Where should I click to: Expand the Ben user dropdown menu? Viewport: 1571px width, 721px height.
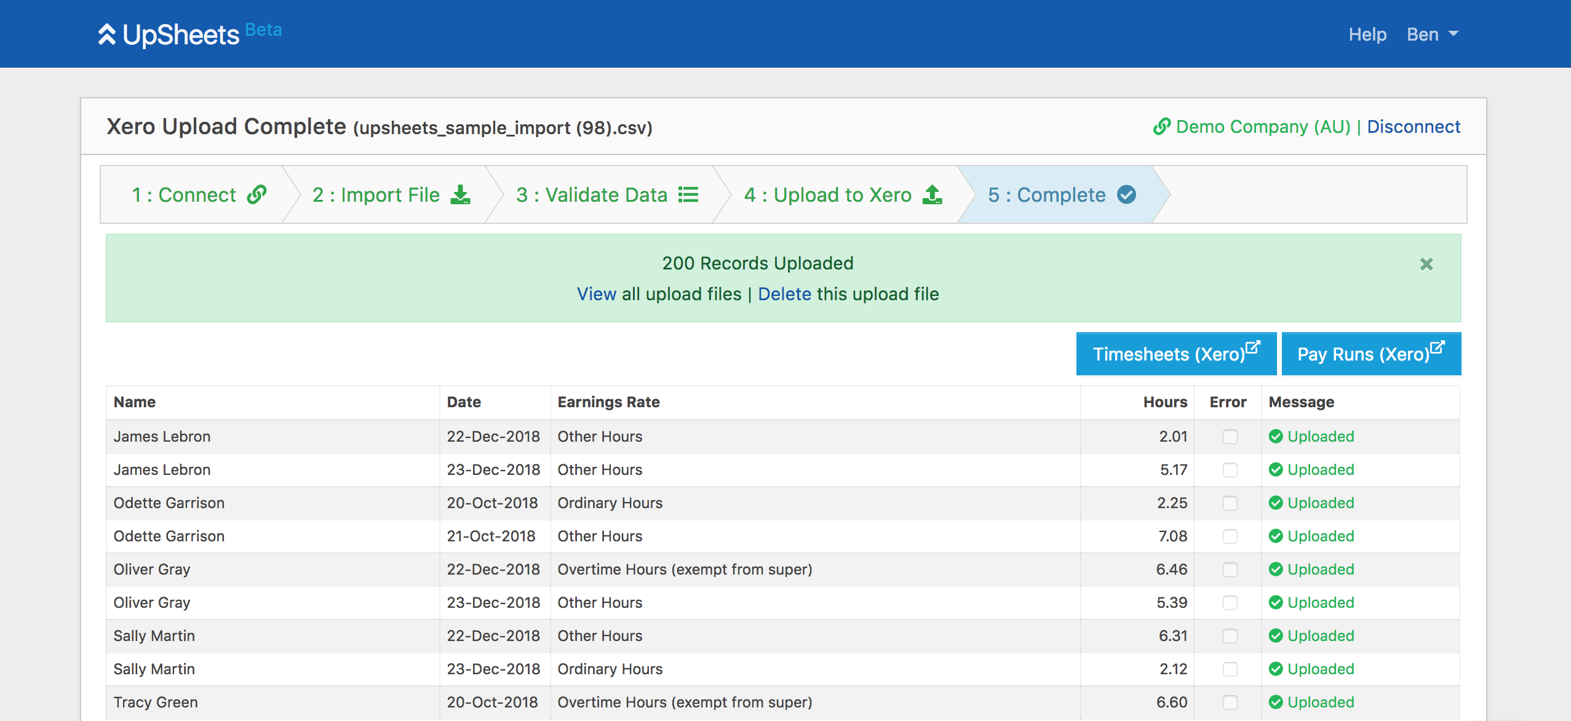(1433, 34)
